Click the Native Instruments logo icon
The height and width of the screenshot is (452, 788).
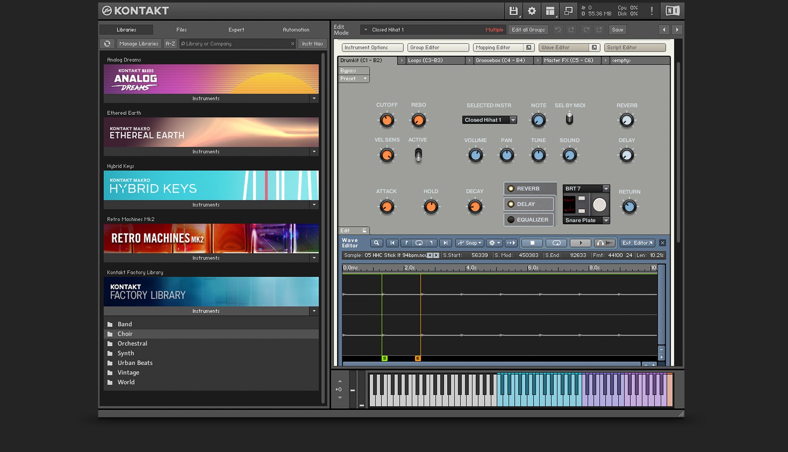tap(672, 10)
